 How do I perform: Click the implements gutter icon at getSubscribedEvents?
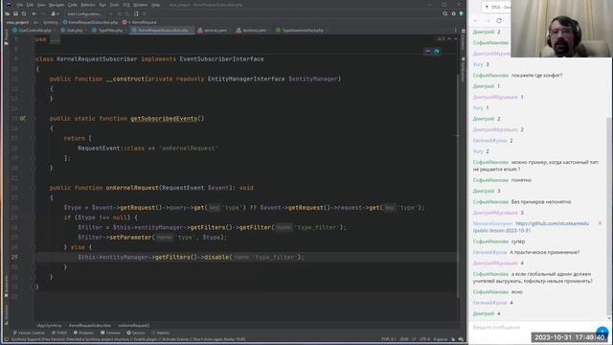23,118
